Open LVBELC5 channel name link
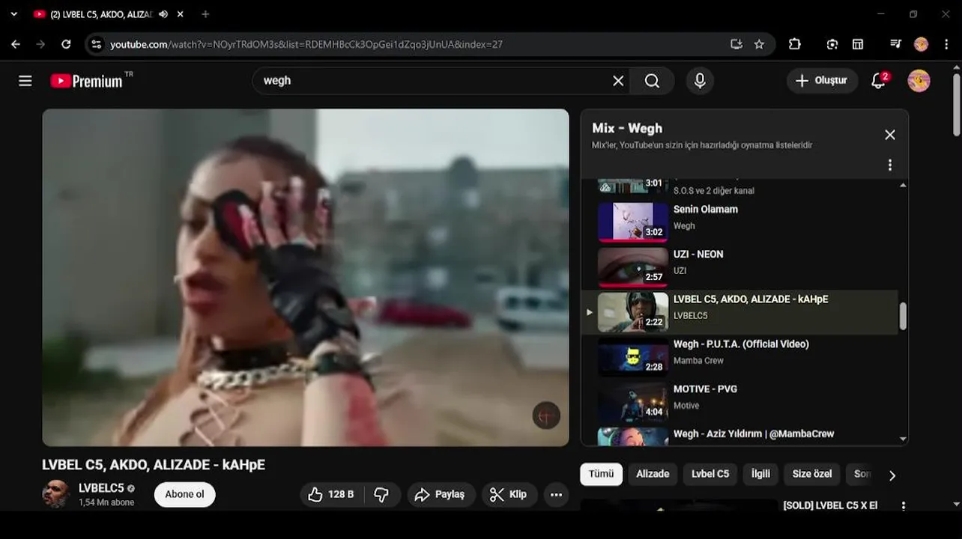This screenshot has width=962, height=539. [101, 488]
